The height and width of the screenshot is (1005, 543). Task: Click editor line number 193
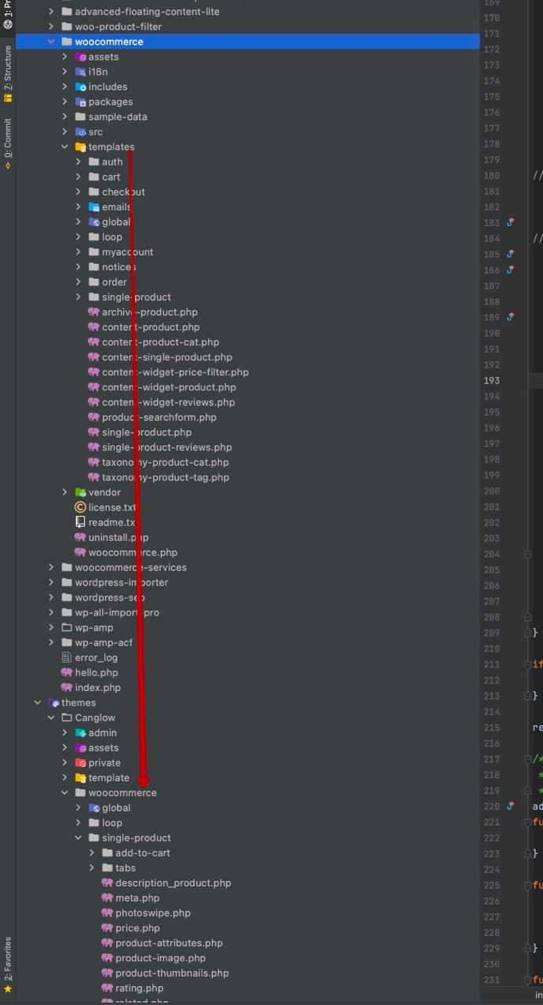click(x=492, y=380)
